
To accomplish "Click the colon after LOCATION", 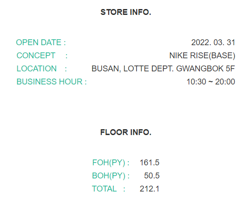I will coord(66,69).
